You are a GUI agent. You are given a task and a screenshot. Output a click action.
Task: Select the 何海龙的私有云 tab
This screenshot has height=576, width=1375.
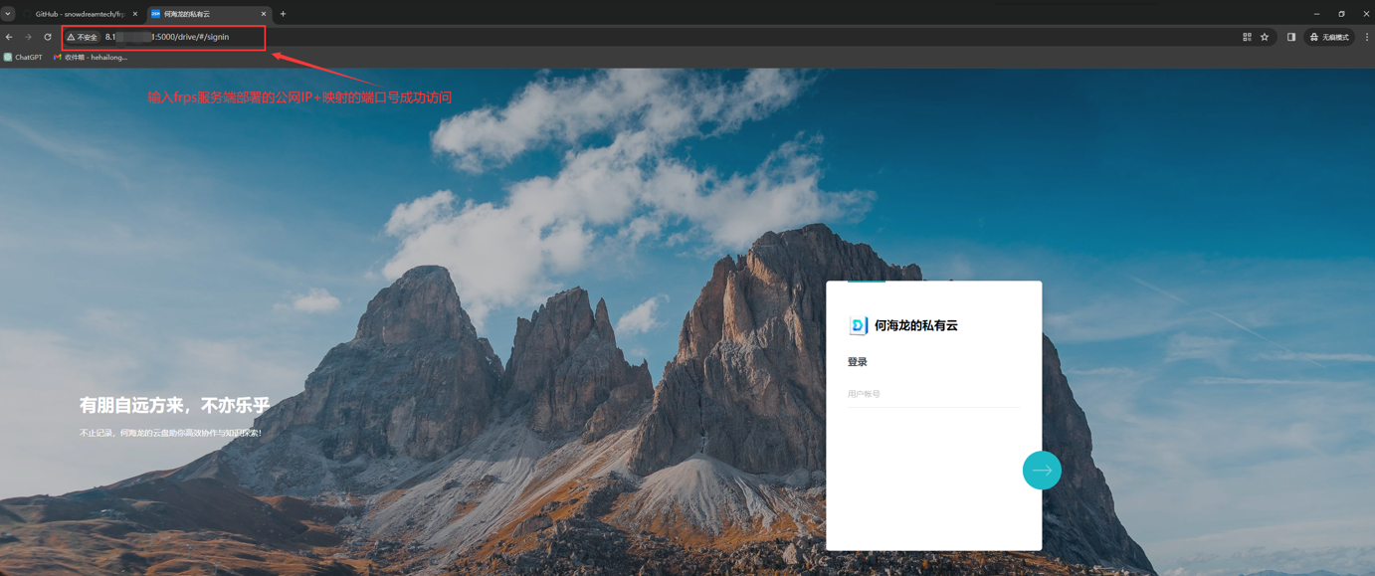(199, 14)
